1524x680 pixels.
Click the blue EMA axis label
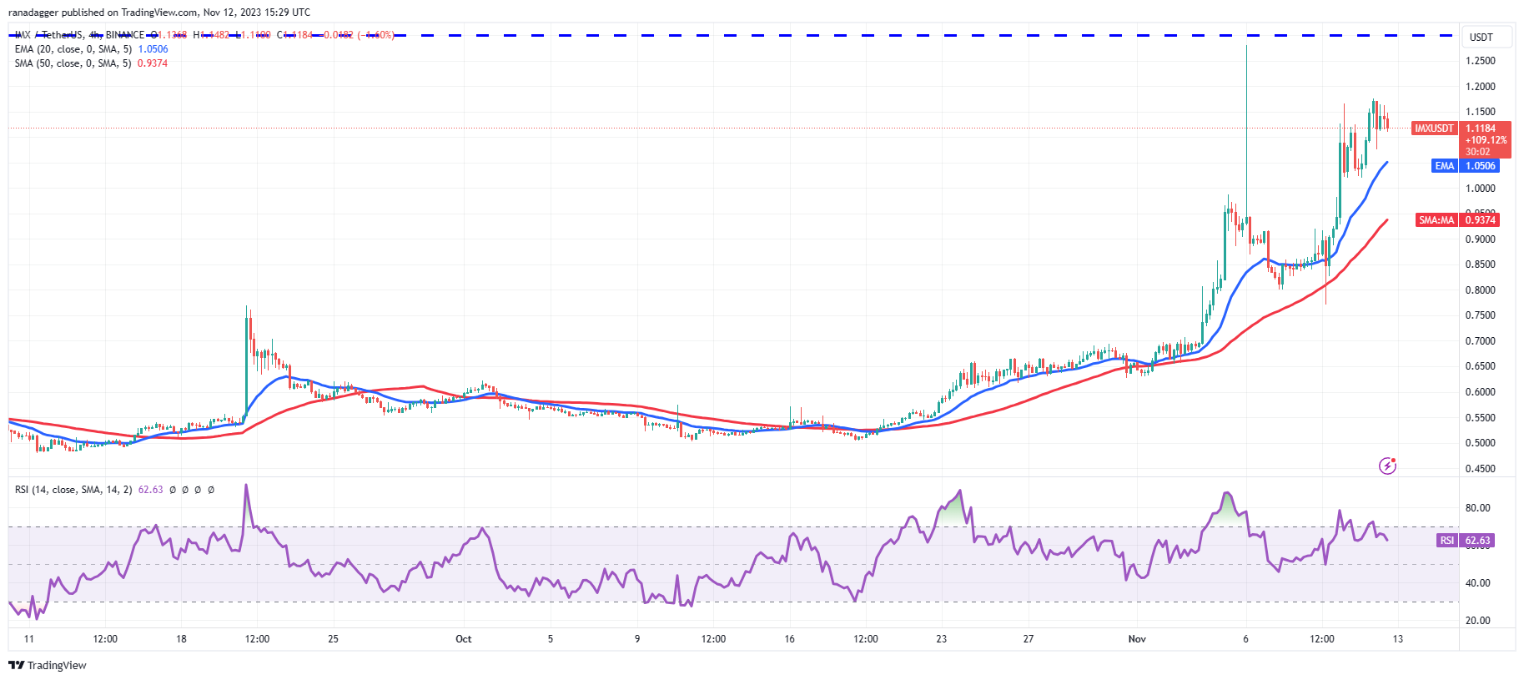coord(1444,166)
